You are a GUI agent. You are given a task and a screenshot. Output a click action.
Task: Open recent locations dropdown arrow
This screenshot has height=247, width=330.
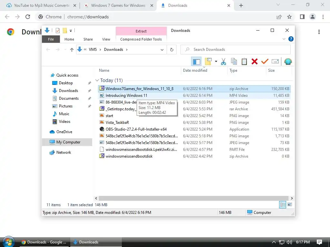click(x=65, y=50)
